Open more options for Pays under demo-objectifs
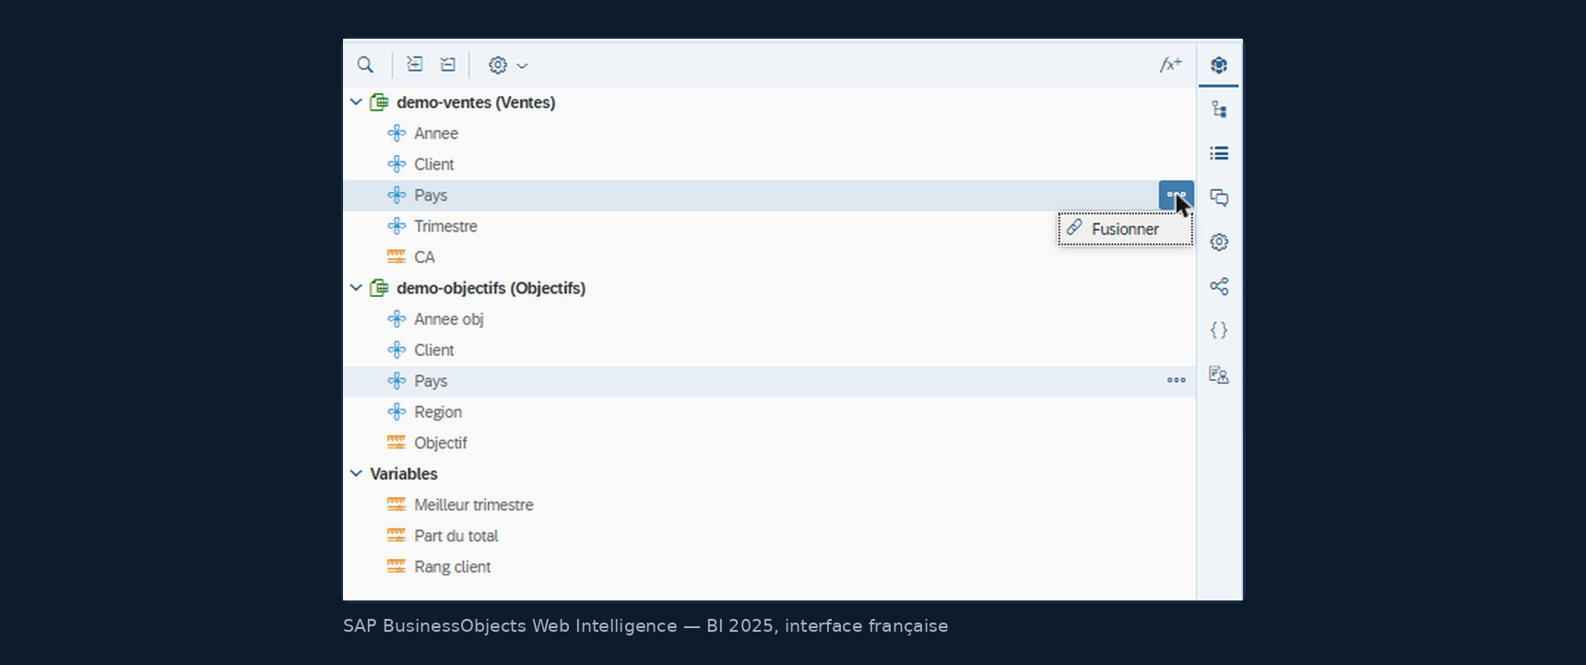The height and width of the screenshot is (665, 1586). [1177, 380]
